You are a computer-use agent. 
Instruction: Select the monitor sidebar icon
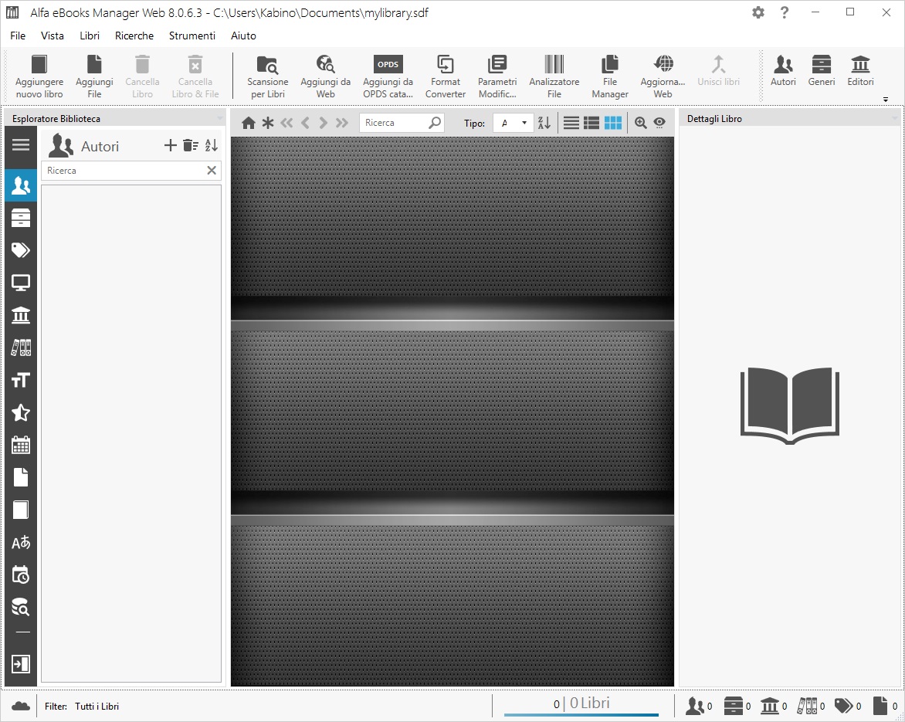21,283
